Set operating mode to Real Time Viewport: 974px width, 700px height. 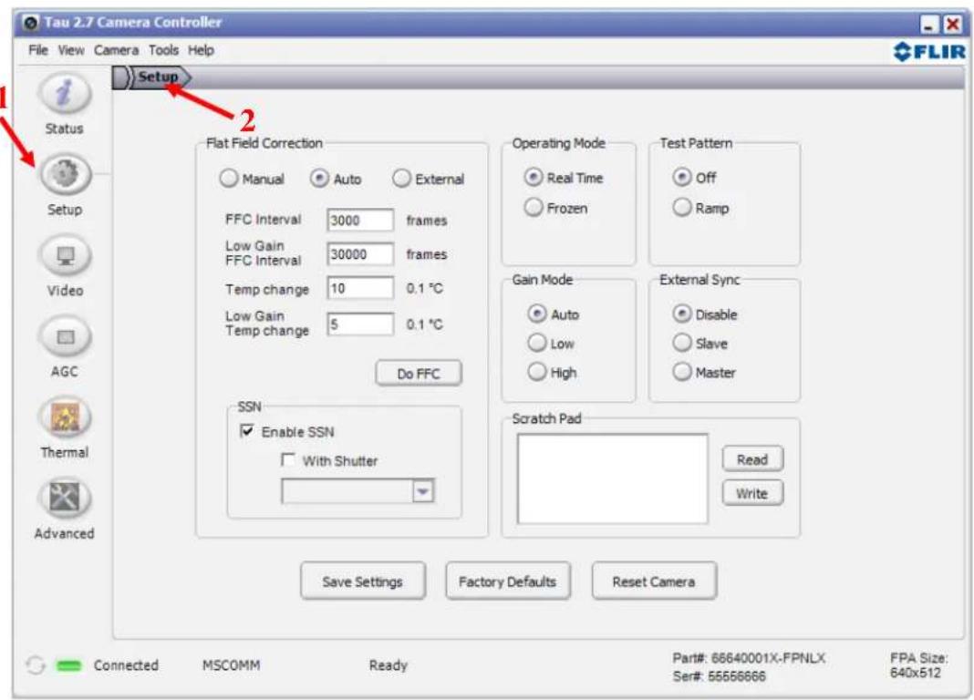point(533,177)
